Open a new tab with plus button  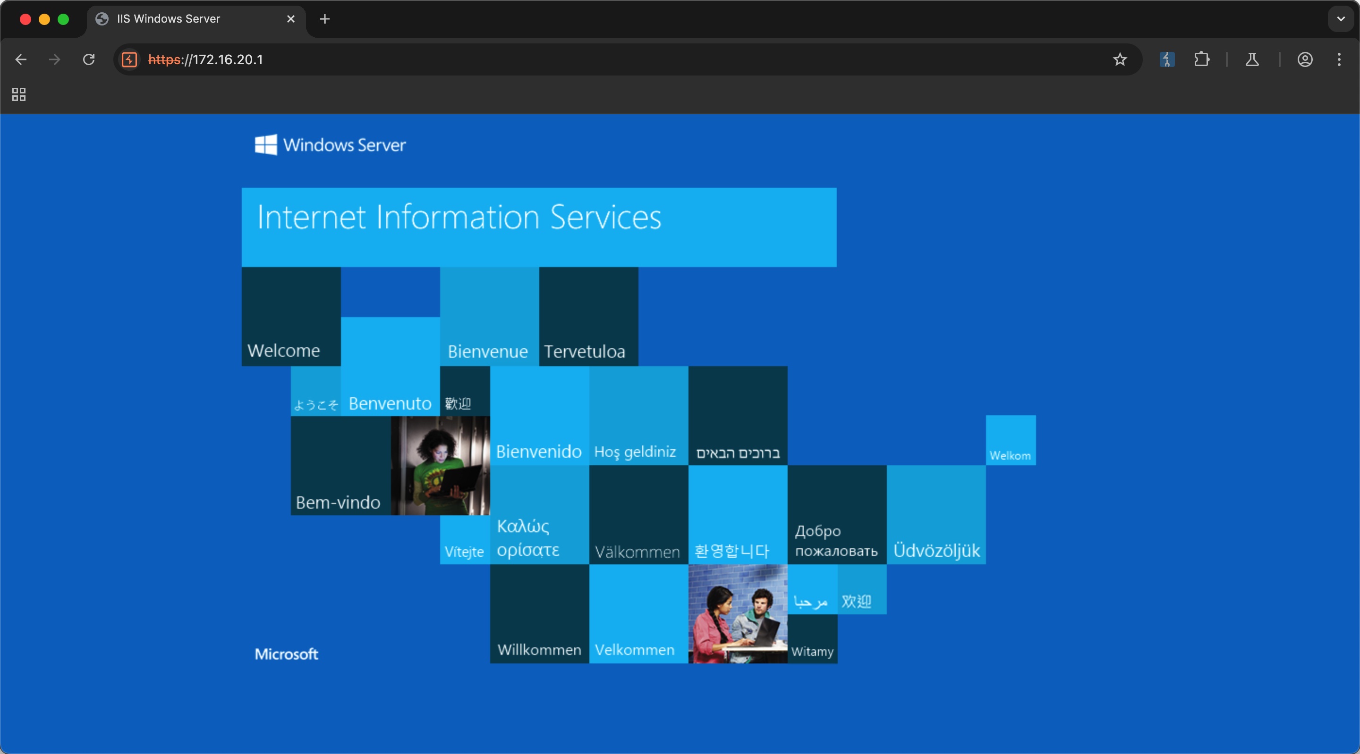pos(325,19)
